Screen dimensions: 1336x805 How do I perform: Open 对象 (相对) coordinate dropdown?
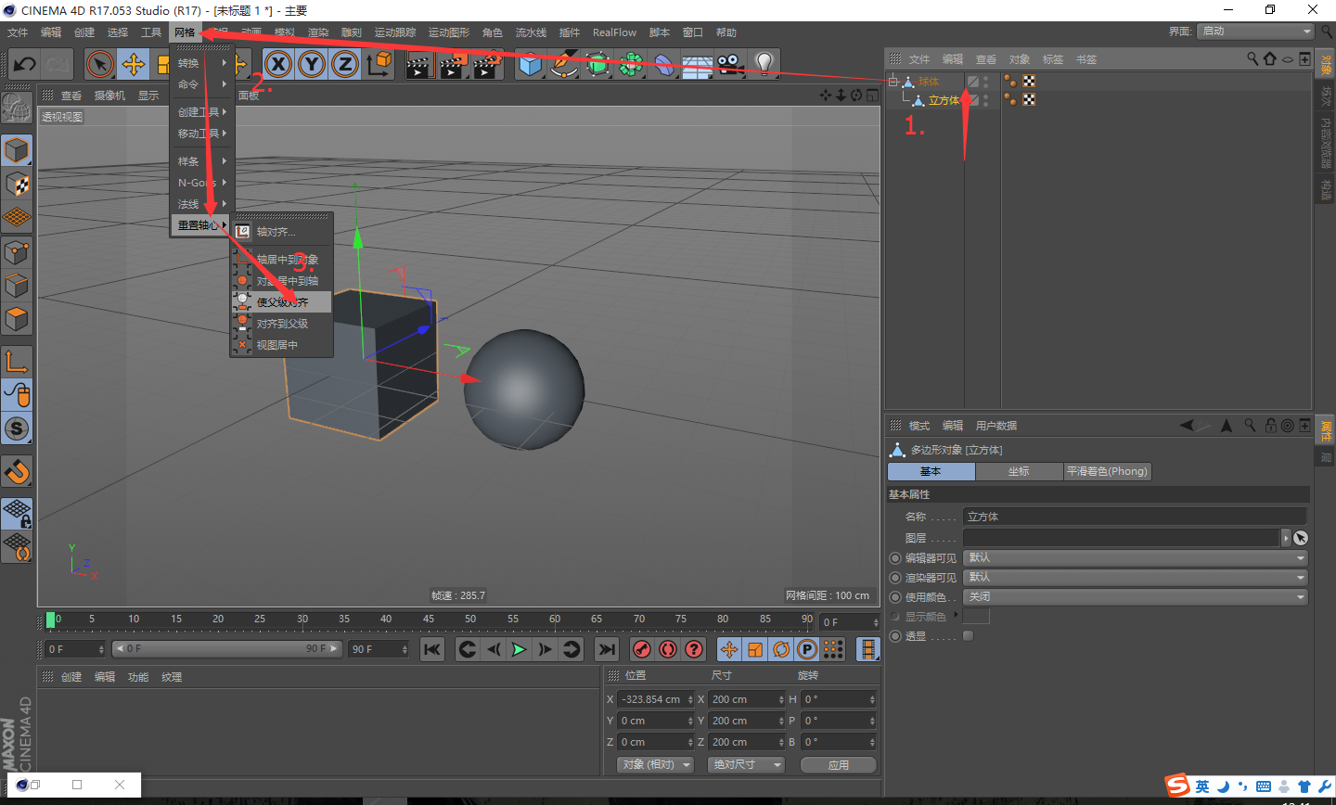click(x=656, y=765)
